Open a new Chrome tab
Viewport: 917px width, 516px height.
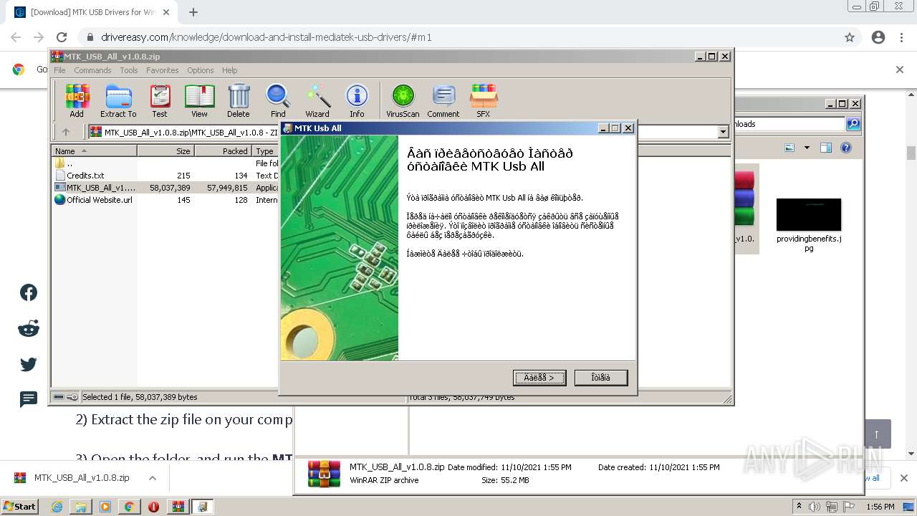(193, 12)
